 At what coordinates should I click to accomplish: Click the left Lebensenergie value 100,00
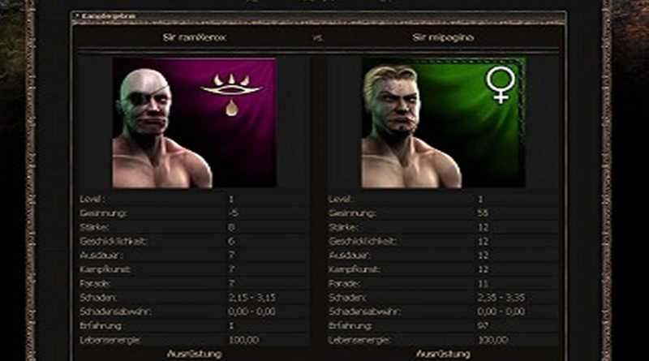click(x=244, y=340)
